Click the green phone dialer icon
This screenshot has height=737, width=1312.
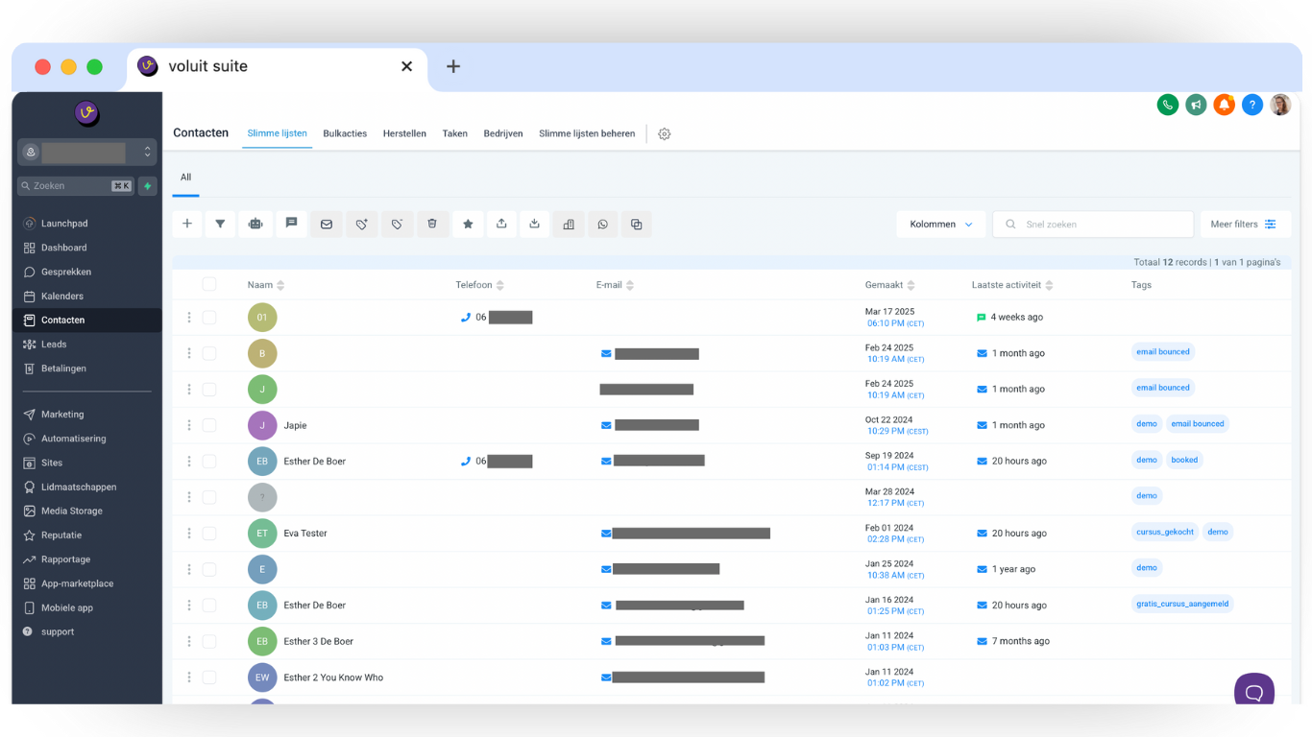(x=1168, y=106)
